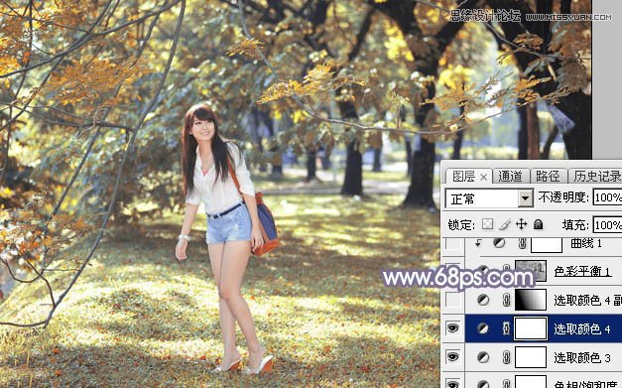Click the 曲线 1 clipping arrow icon

(478, 243)
